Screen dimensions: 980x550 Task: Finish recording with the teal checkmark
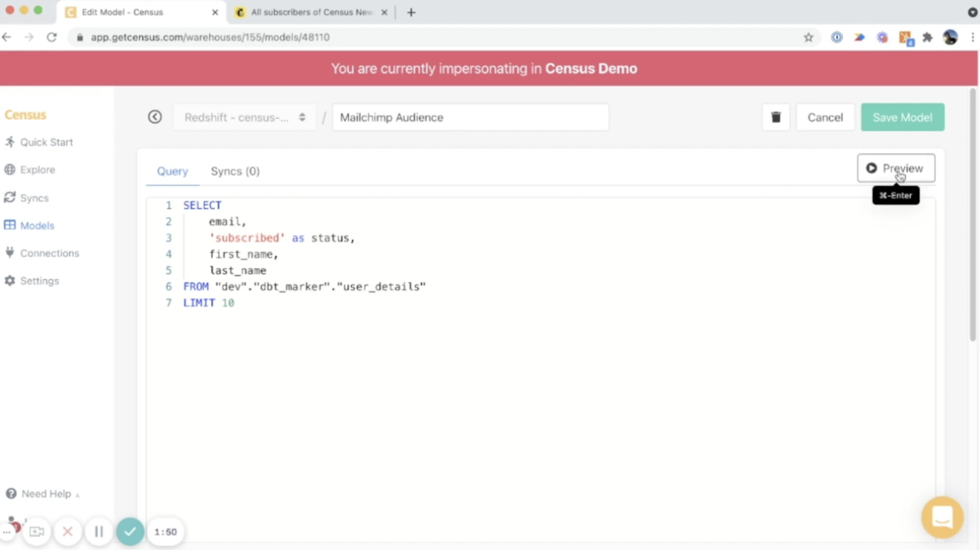click(130, 532)
